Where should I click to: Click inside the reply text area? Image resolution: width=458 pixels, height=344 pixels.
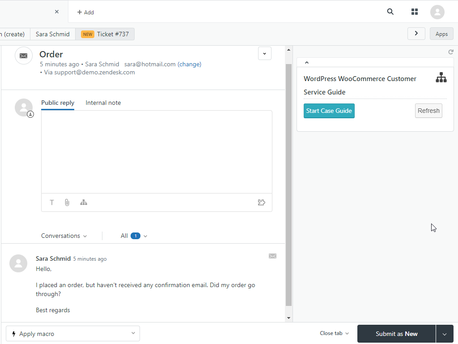[157, 152]
